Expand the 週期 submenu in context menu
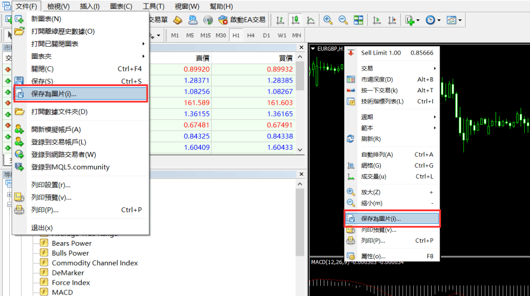 398,117
